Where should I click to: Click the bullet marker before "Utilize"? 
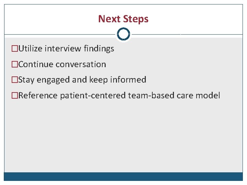pyautogui.click(x=14, y=49)
